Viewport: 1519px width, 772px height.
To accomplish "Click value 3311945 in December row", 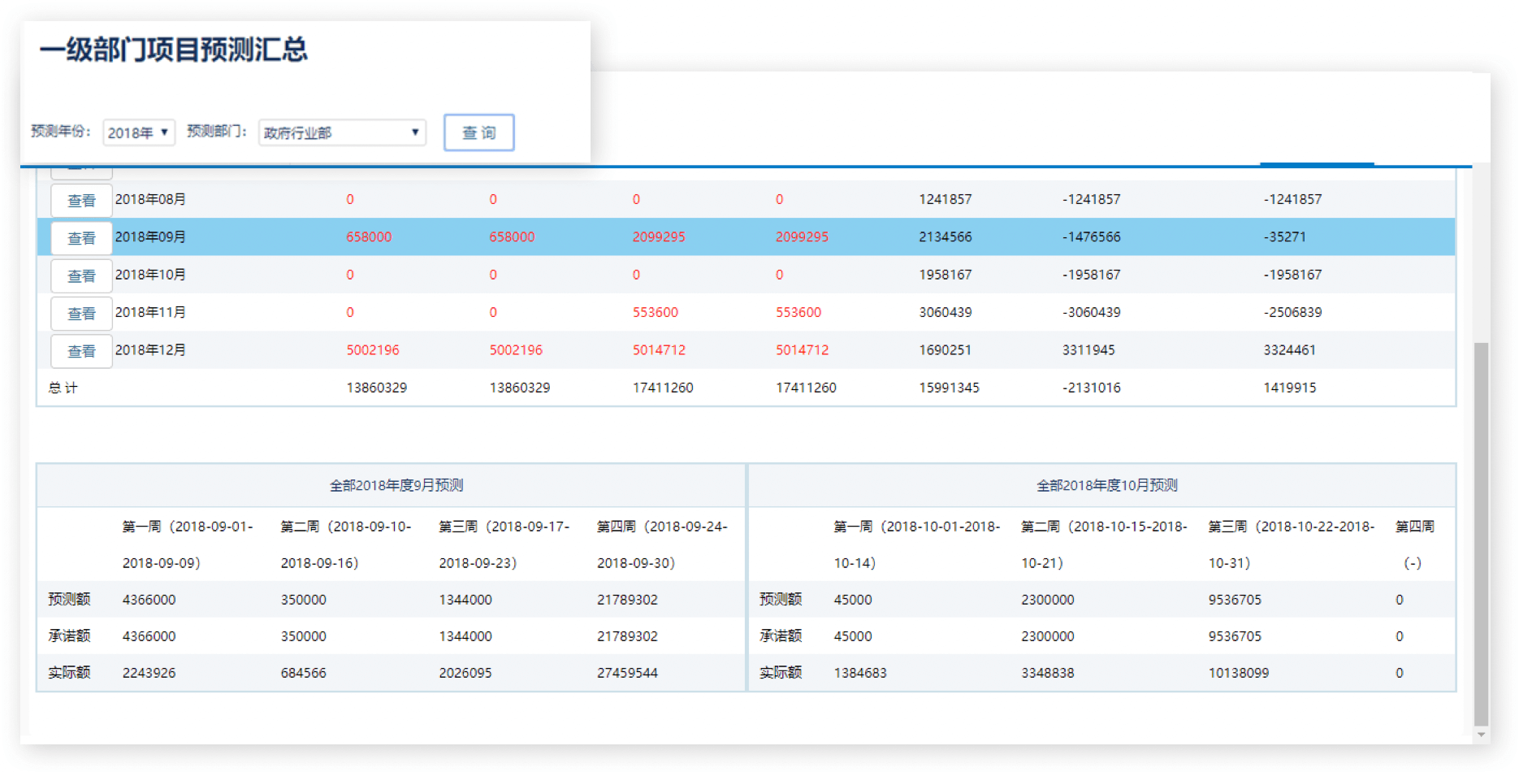I will [1088, 349].
